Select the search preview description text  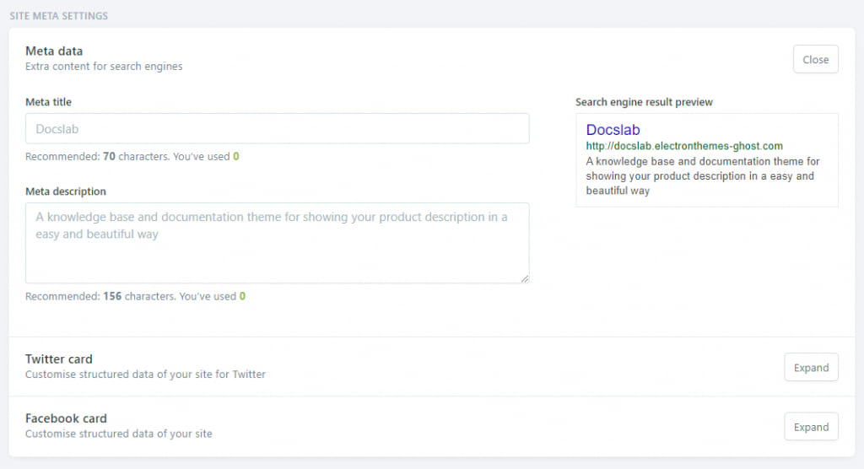pyautogui.click(x=702, y=175)
